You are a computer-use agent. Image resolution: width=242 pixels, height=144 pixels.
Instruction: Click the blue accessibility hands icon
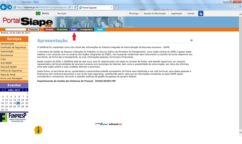pos(201,14)
